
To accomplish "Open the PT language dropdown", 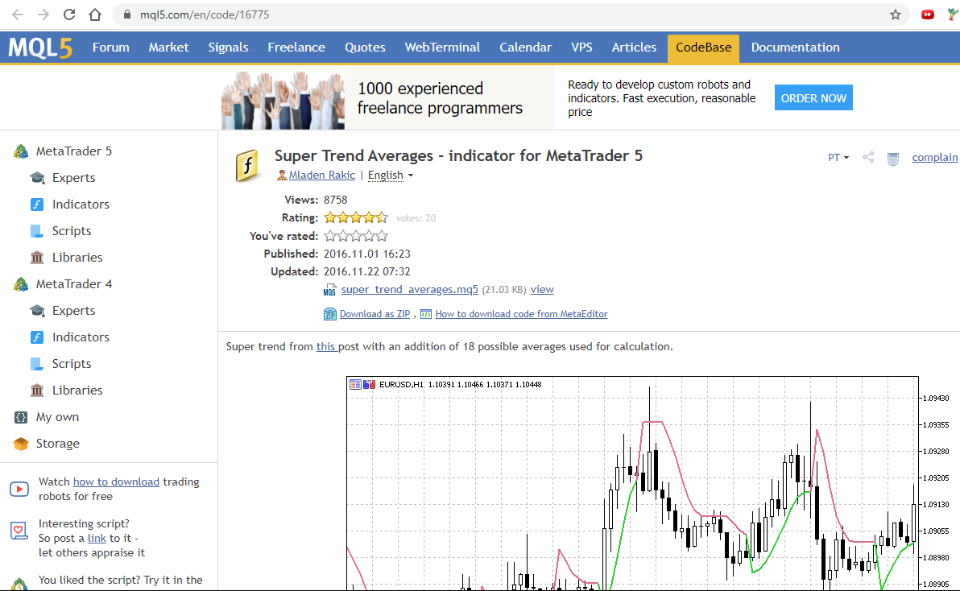I will pos(838,158).
